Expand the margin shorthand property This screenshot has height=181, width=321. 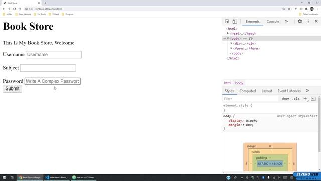[244, 125]
